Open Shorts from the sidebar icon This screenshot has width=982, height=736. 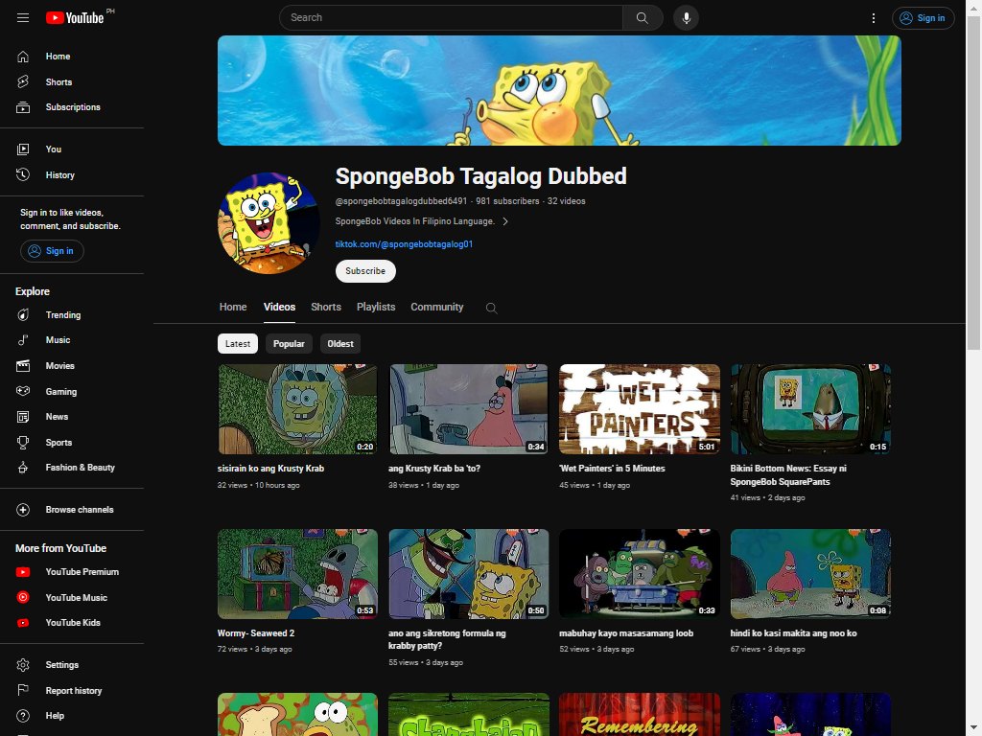click(23, 82)
